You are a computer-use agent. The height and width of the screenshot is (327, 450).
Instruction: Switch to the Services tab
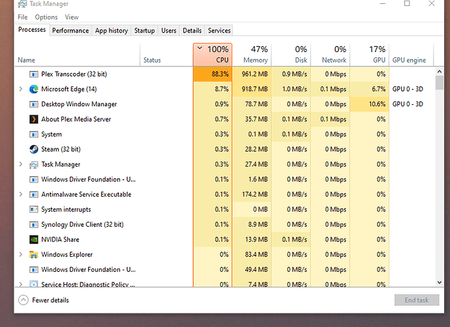coord(219,31)
